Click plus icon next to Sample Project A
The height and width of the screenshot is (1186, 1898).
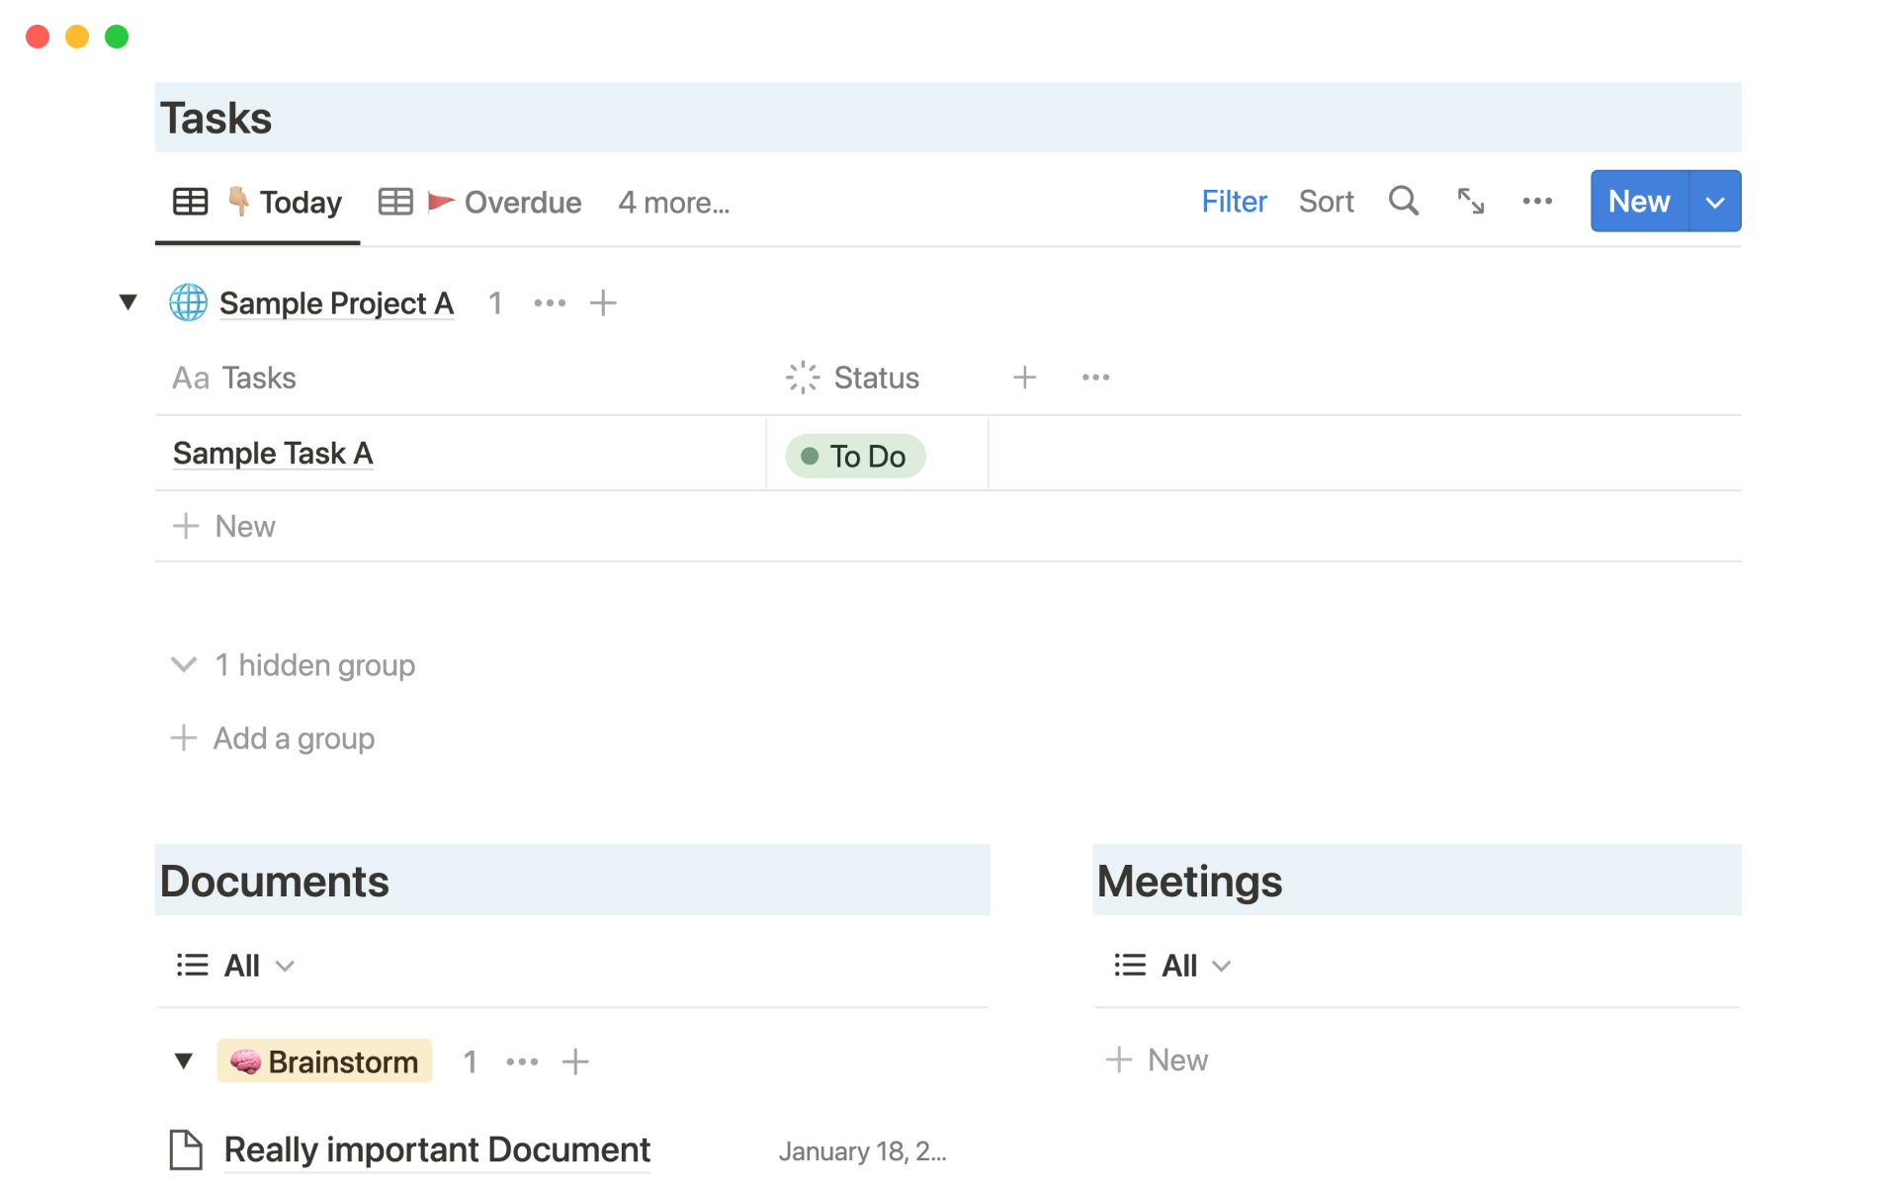(603, 303)
